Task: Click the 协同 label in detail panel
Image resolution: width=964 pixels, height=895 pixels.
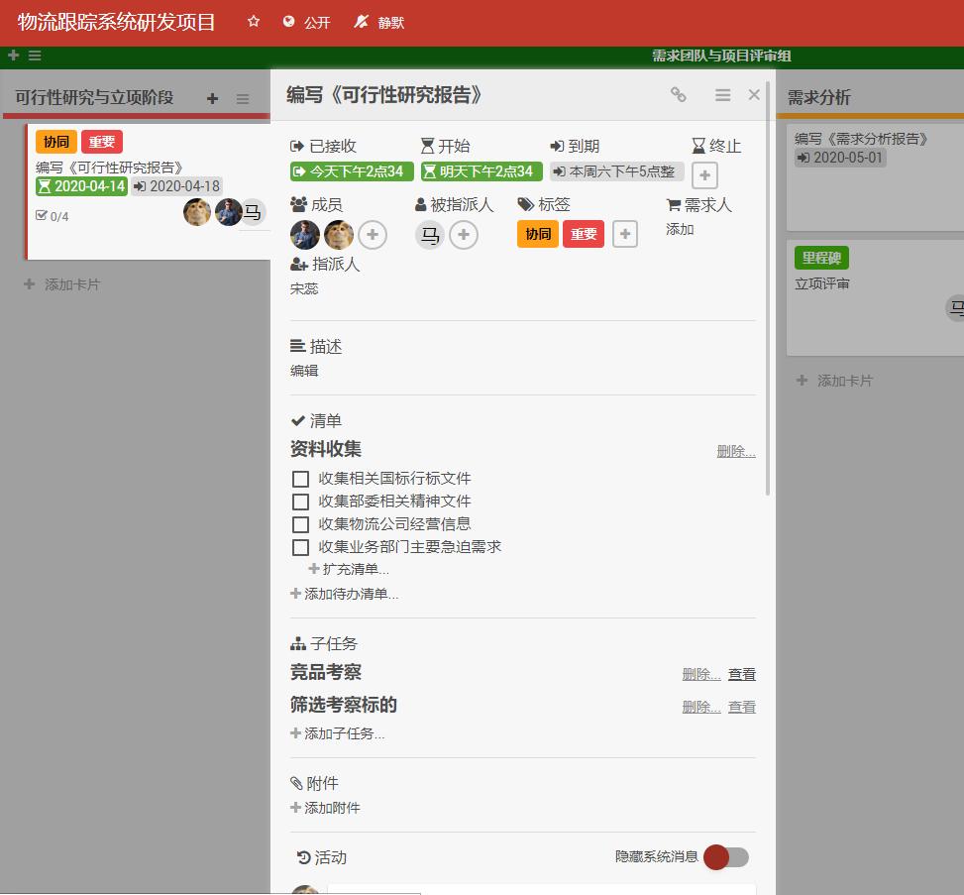Action: 538,234
